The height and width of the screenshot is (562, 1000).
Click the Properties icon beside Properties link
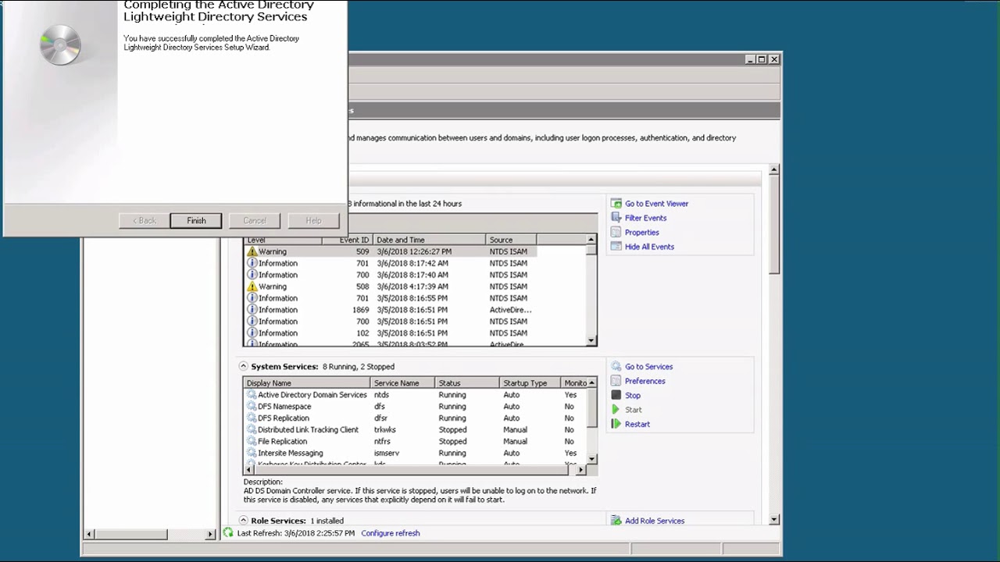click(x=616, y=232)
